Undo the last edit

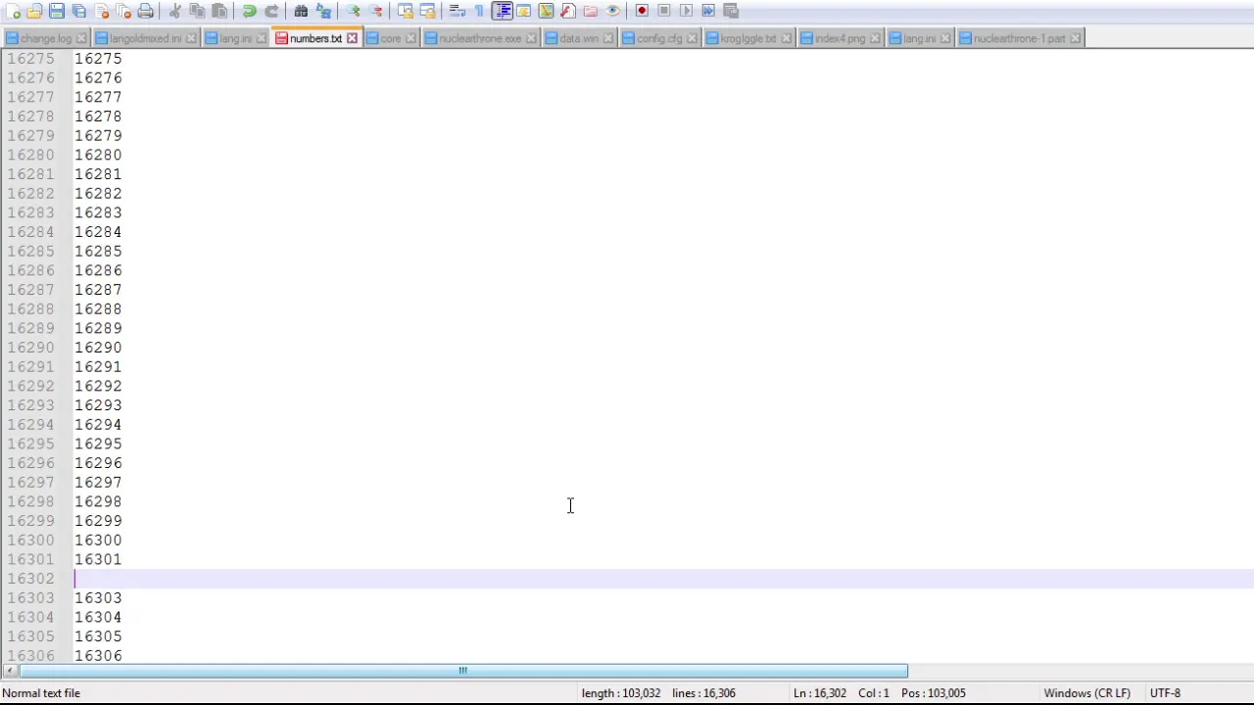[249, 11]
